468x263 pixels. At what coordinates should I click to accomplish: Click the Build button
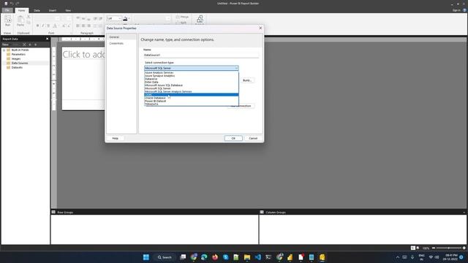(247, 80)
